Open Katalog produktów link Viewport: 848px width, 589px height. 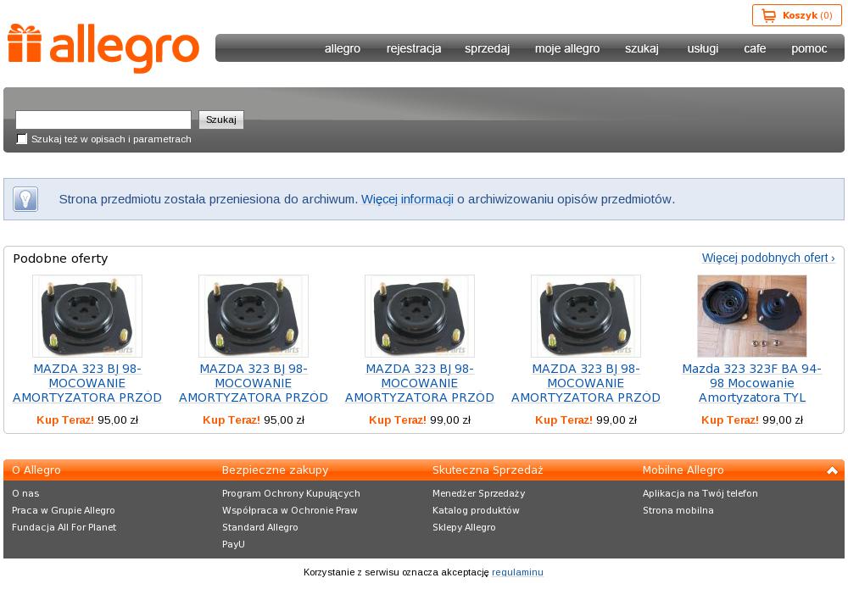[476, 510]
